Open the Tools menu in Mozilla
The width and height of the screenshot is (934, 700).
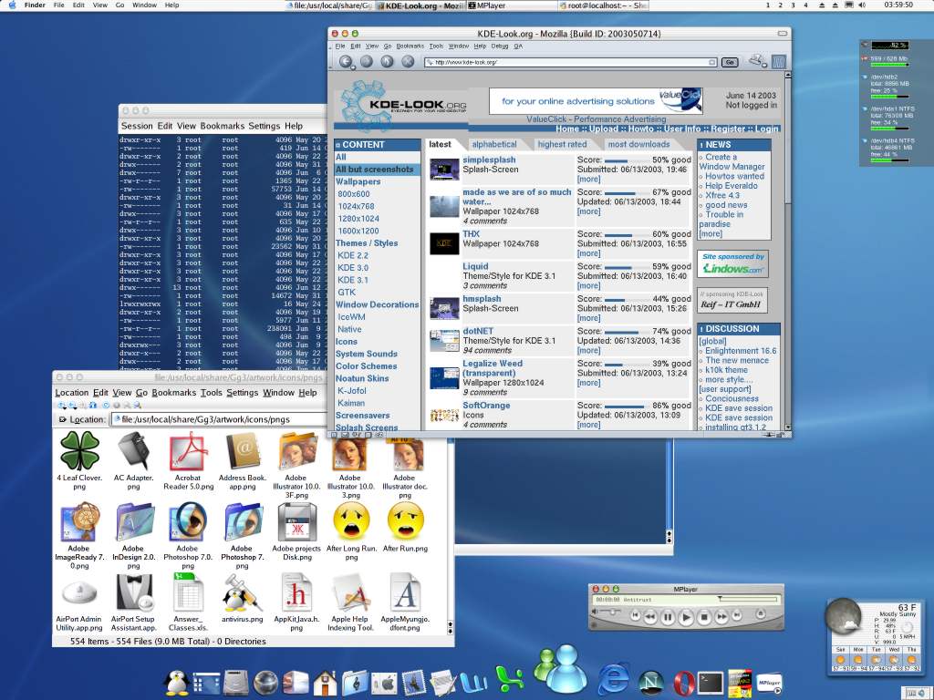[x=436, y=46]
